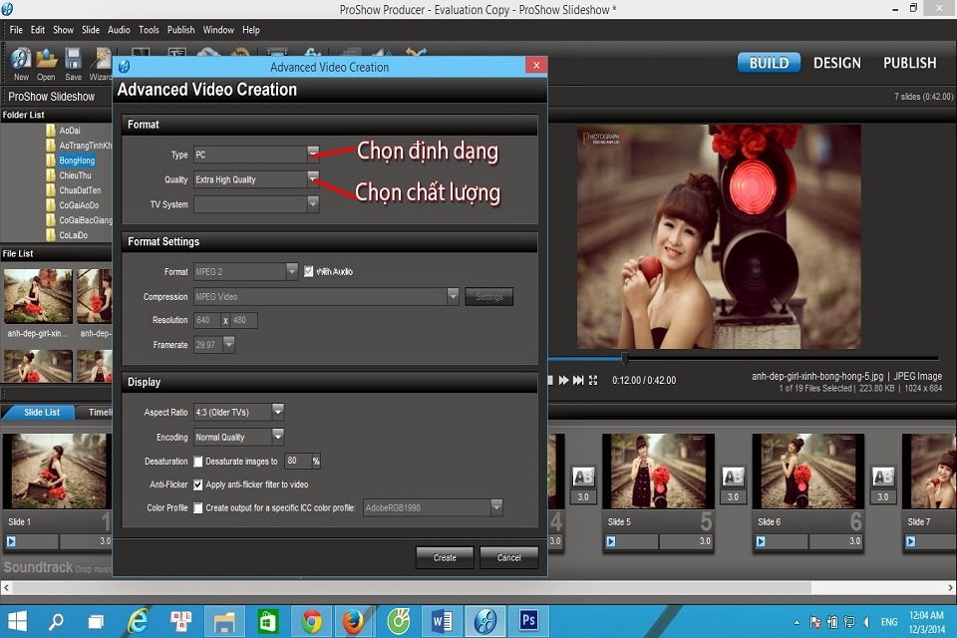Select the BongHong folder in the Folder List

pos(76,159)
